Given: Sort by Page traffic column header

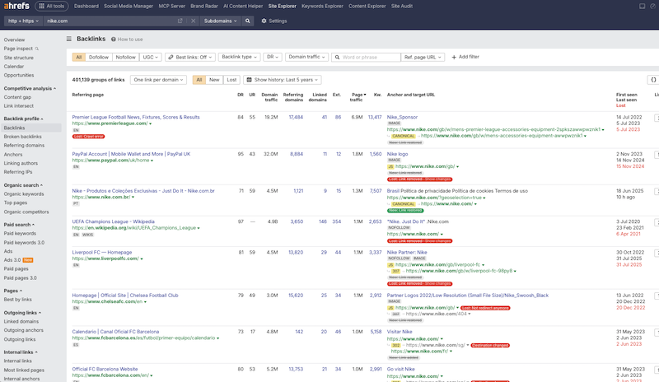Looking at the screenshot, I should (x=358, y=97).
